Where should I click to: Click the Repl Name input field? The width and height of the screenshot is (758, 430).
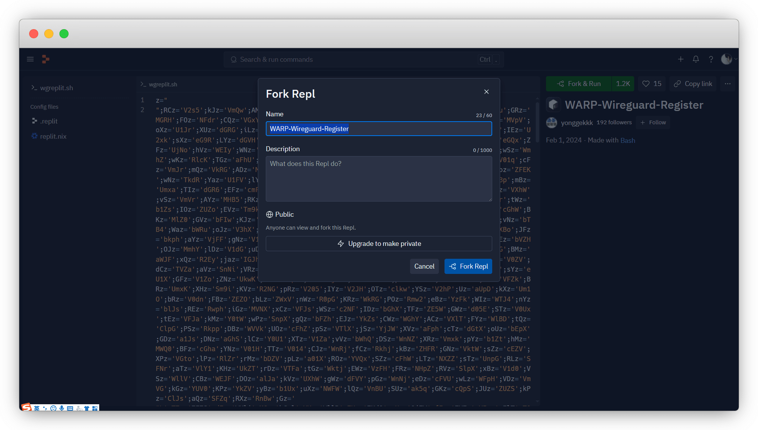point(379,129)
